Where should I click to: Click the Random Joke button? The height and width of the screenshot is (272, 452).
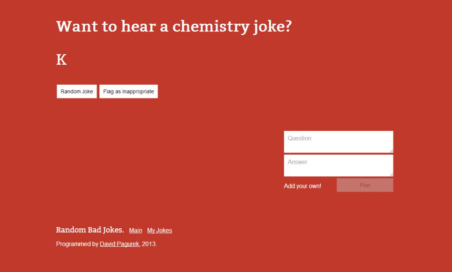[x=77, y=91]
